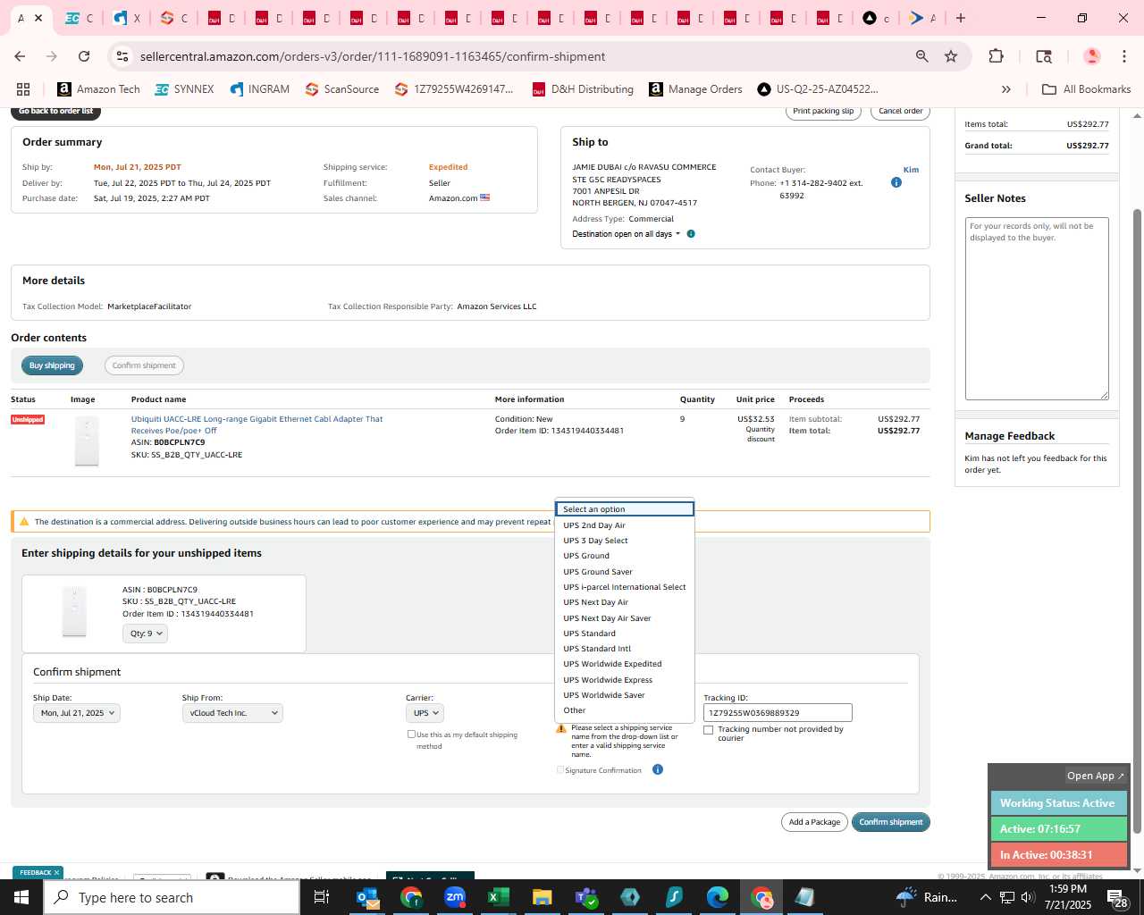Open the SYNNEX bookmark

[x=184, y=89]
